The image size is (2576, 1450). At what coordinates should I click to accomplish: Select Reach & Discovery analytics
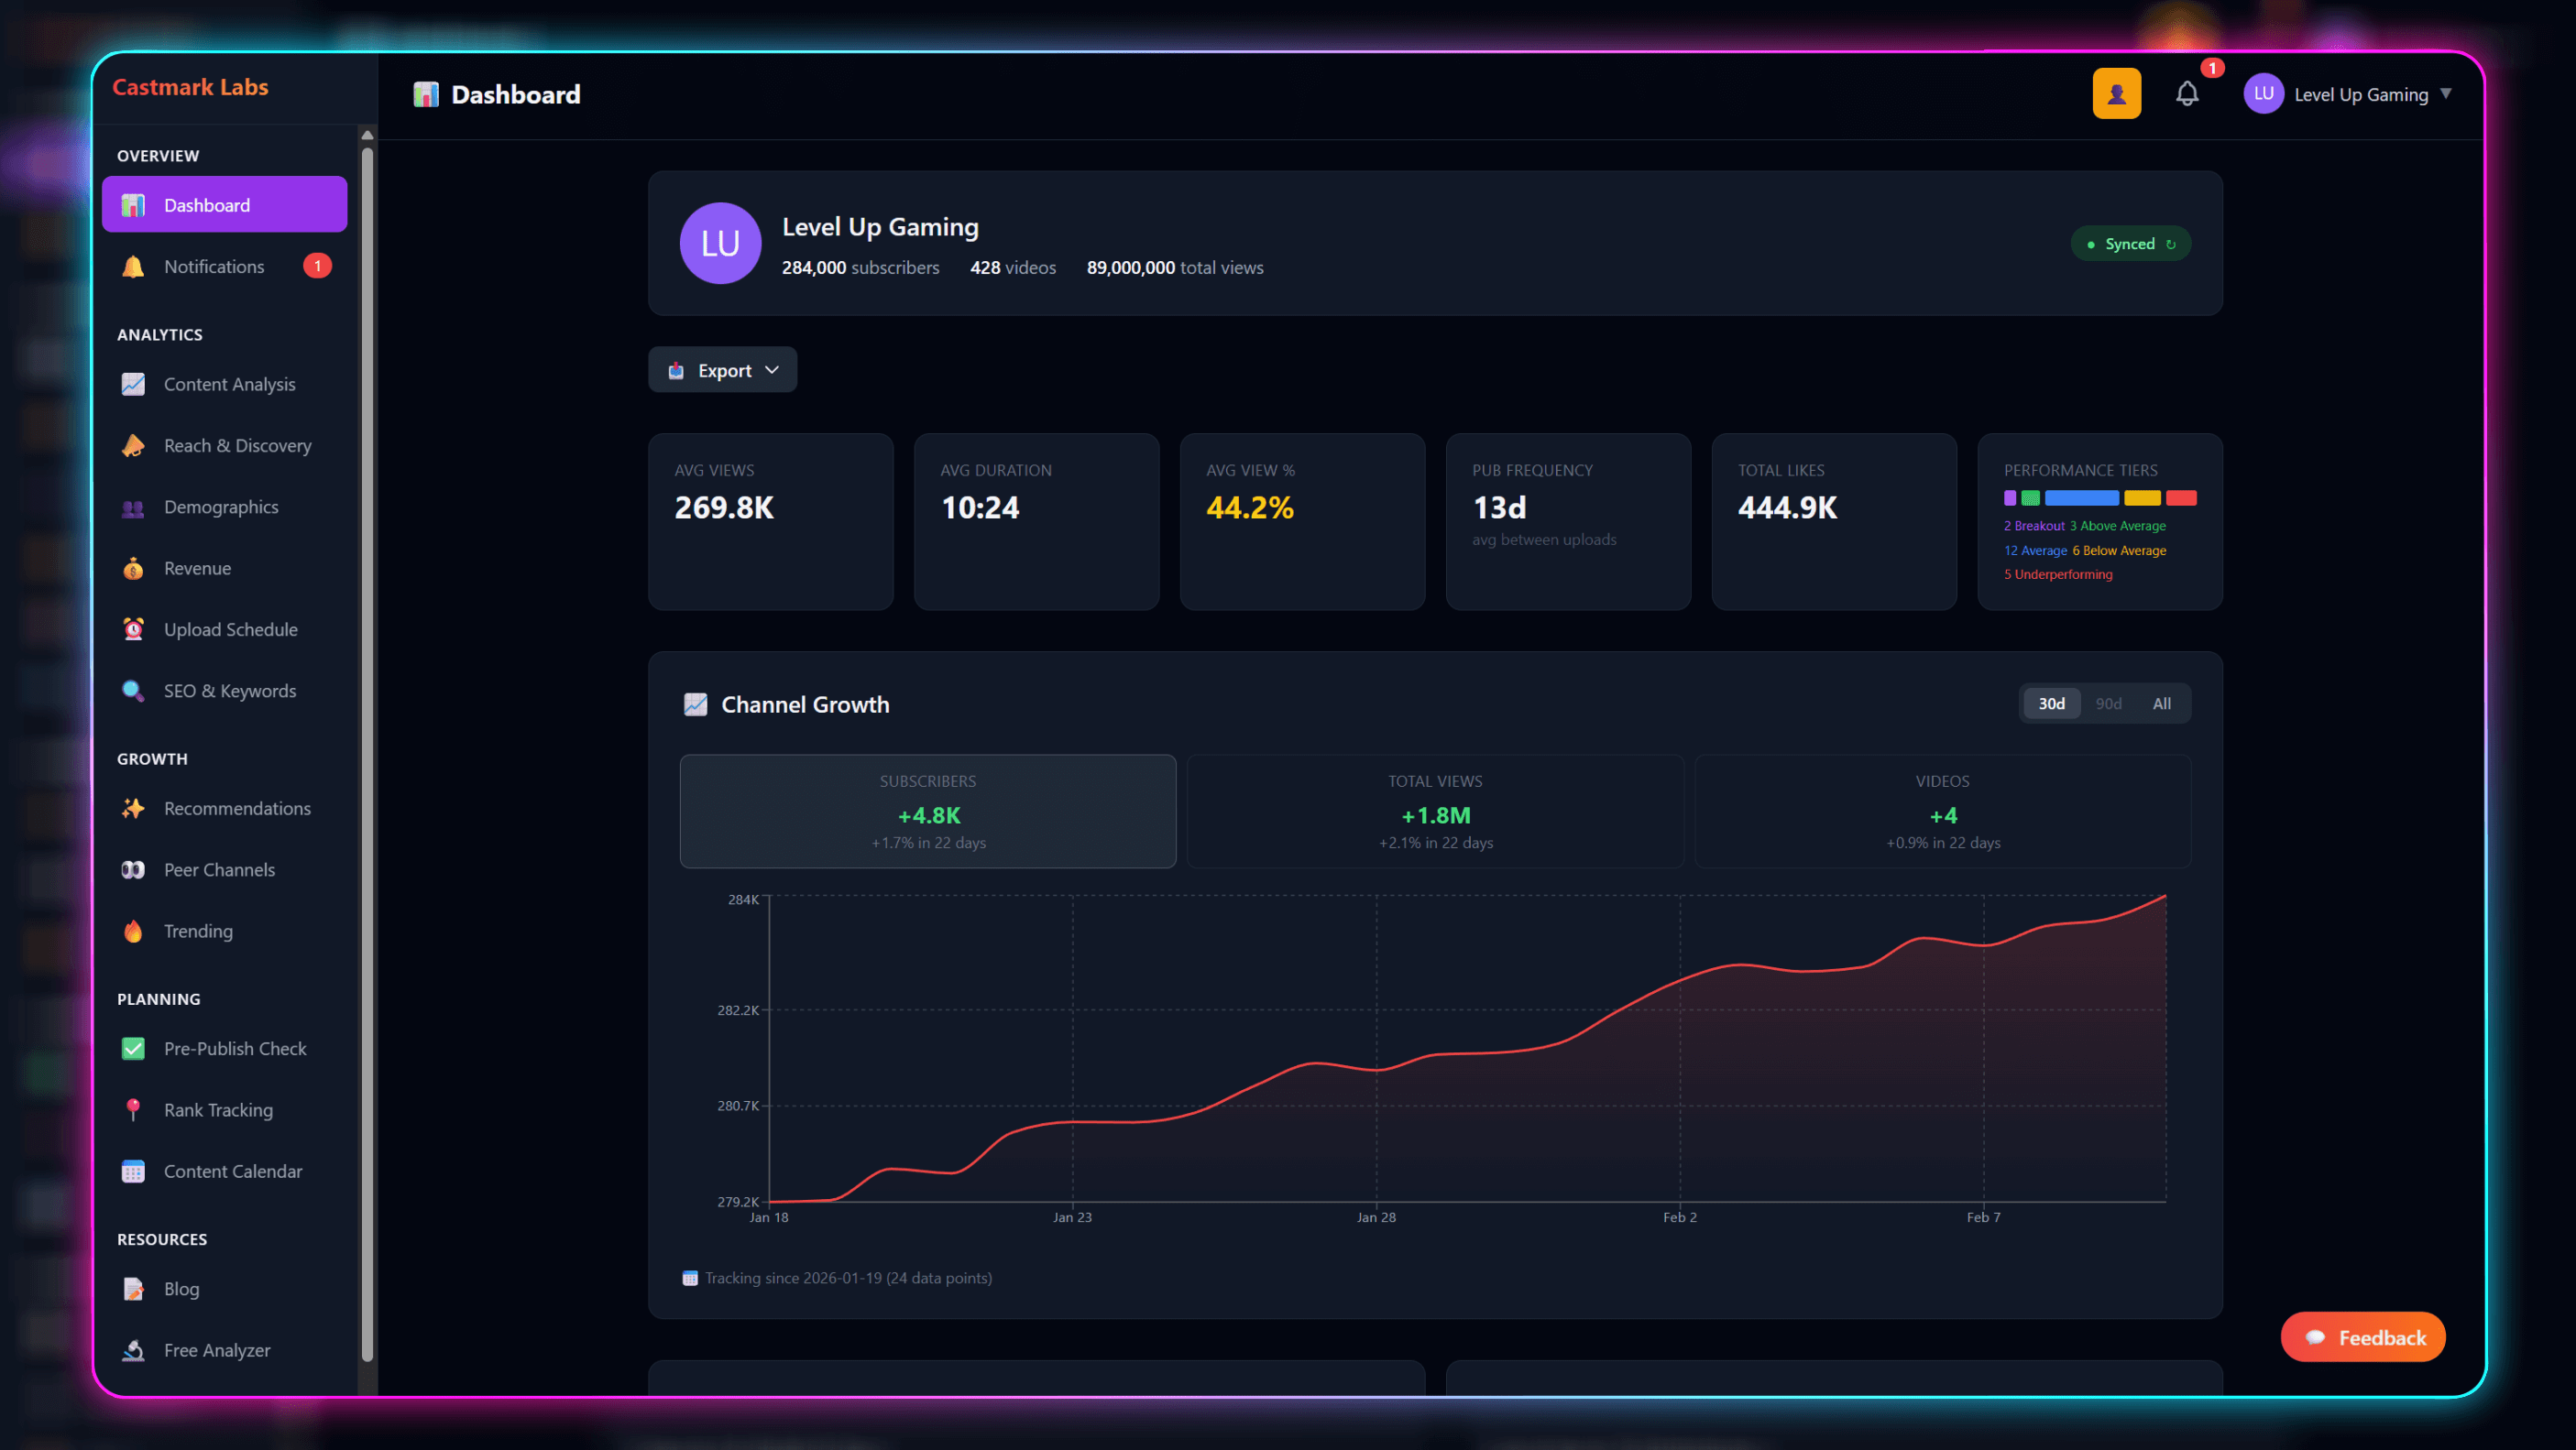pos(237,444)
